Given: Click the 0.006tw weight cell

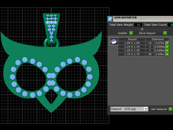Looking at the screenshot, I should point(160,47).
